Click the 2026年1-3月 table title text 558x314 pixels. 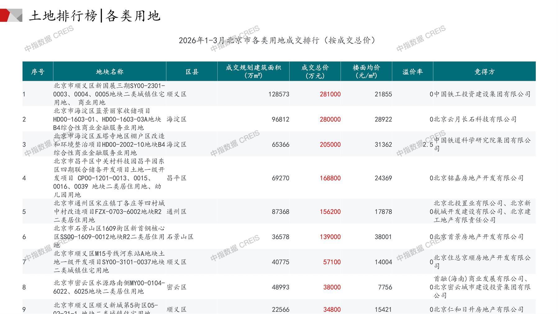point(277,40)
